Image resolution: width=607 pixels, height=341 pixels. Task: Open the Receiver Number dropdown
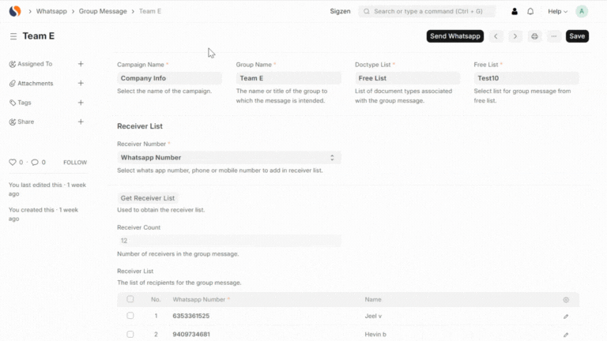coord(228,158)
